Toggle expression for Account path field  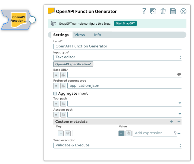pyautogui.click(x=56, y=115)
